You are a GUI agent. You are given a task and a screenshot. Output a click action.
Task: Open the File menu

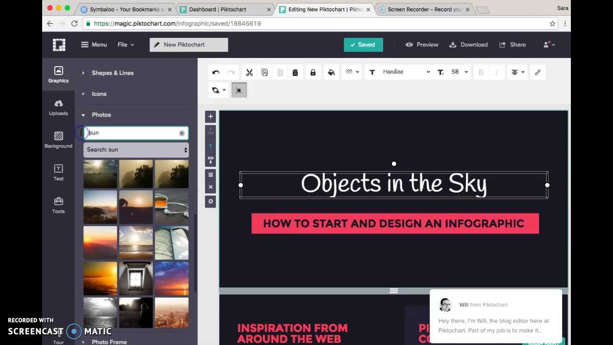click(126, 45)
